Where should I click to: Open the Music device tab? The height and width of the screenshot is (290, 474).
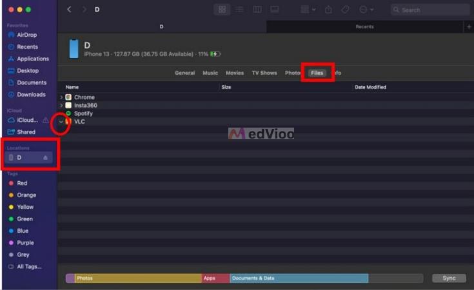[x=210, y=73]
